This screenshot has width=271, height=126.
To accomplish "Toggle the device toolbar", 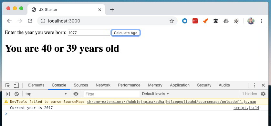I will click(16, 85).
